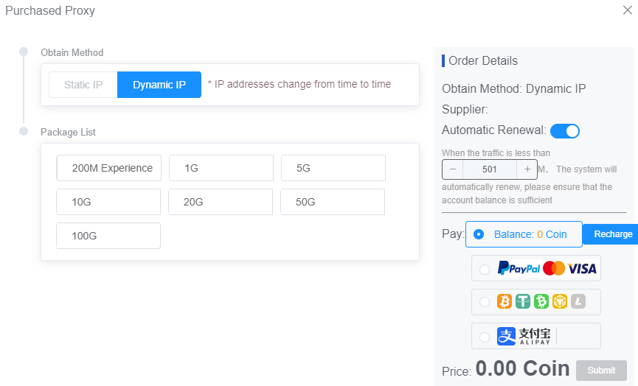Increase traffic threshold with plus button

[x=527, y=169]
